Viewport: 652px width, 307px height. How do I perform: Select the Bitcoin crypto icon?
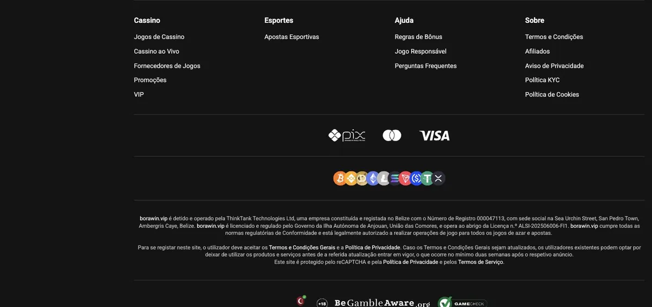[x=340, y=178]
